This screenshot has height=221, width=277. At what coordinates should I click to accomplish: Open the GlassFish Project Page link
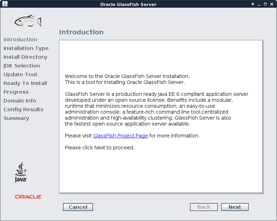click(121, 136)
